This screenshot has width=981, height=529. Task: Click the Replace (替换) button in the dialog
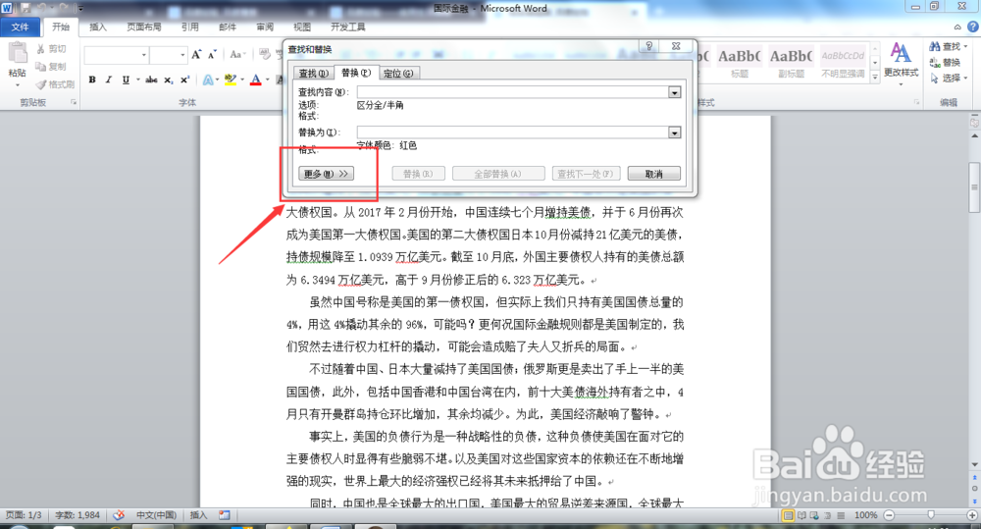(419, 174)
